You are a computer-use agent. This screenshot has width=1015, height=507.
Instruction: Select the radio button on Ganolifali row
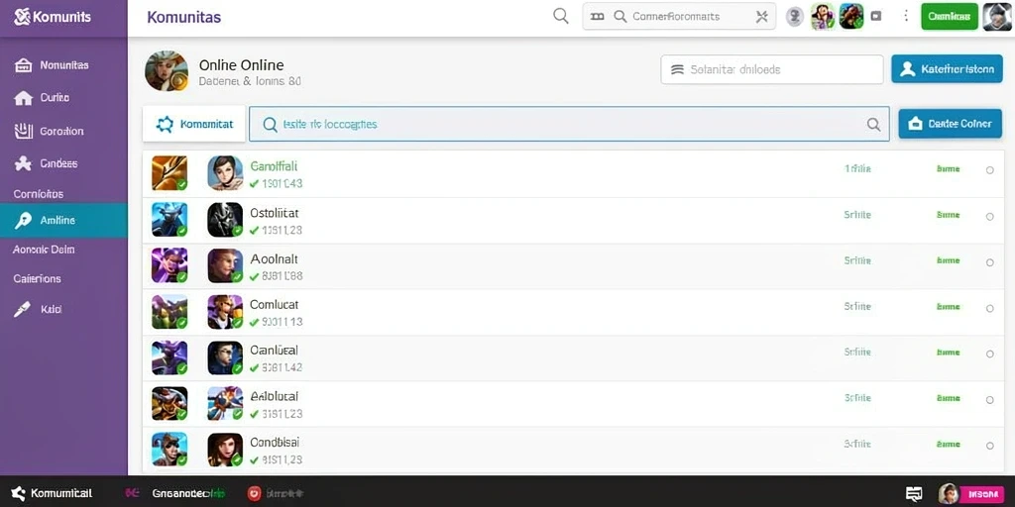point(990,170)
